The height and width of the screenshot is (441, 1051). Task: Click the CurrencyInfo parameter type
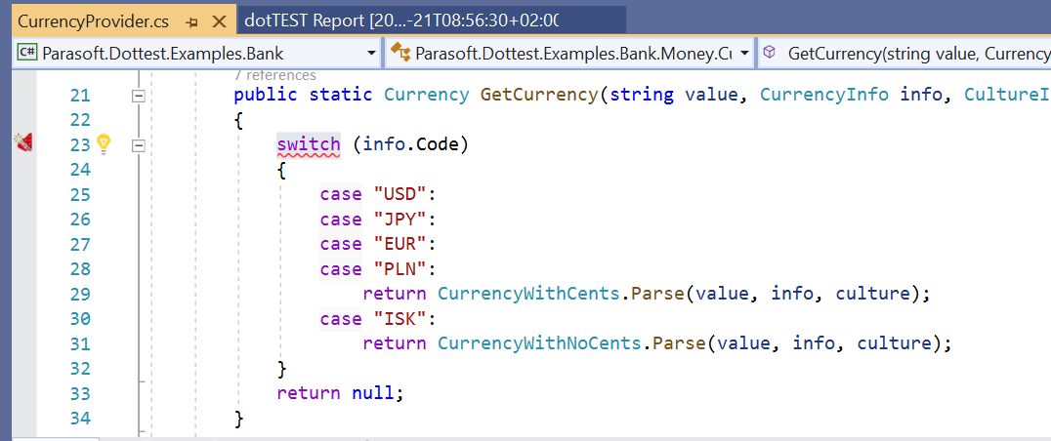[823, 95]
